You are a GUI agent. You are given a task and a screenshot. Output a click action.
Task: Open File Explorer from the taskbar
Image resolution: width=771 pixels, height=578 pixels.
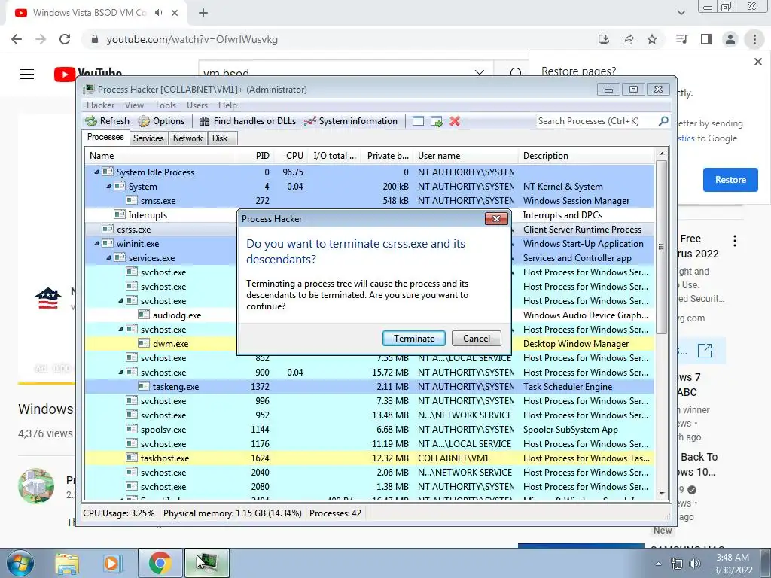coord(66,564)
